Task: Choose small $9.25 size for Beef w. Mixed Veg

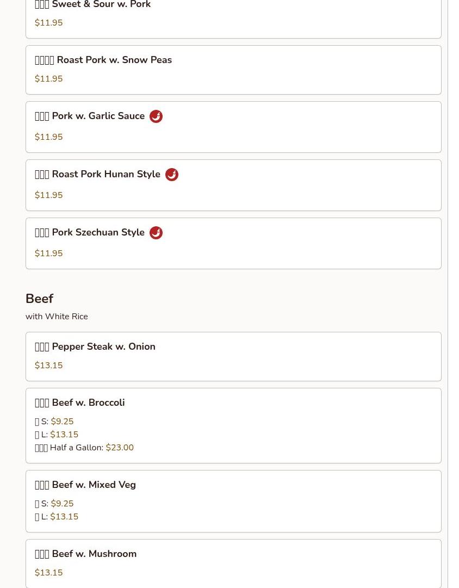Action: coord(54,503)
